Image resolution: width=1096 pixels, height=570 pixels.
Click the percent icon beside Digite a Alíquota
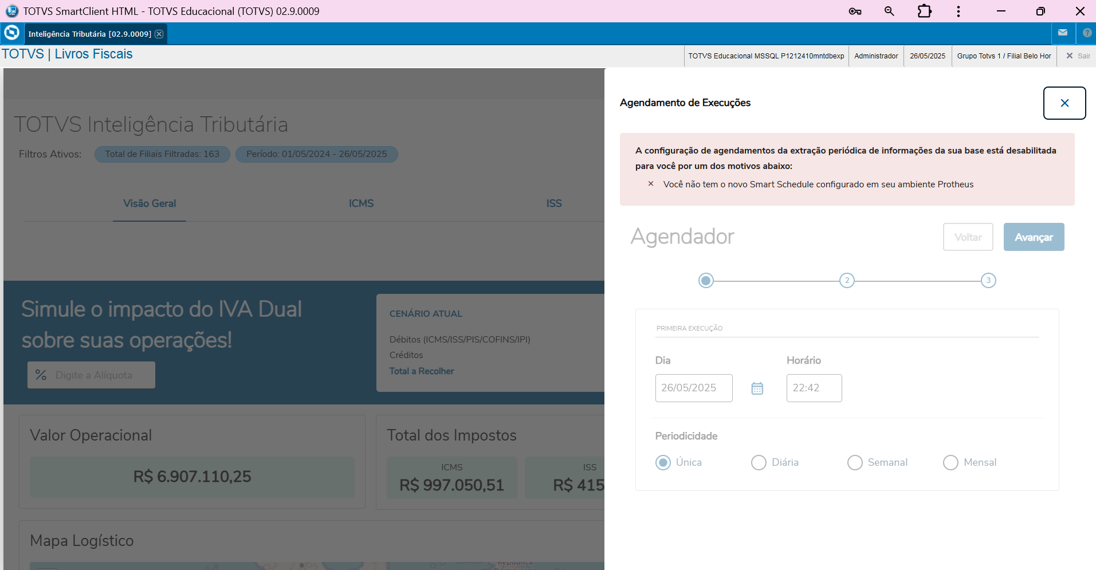coord(41,375)
